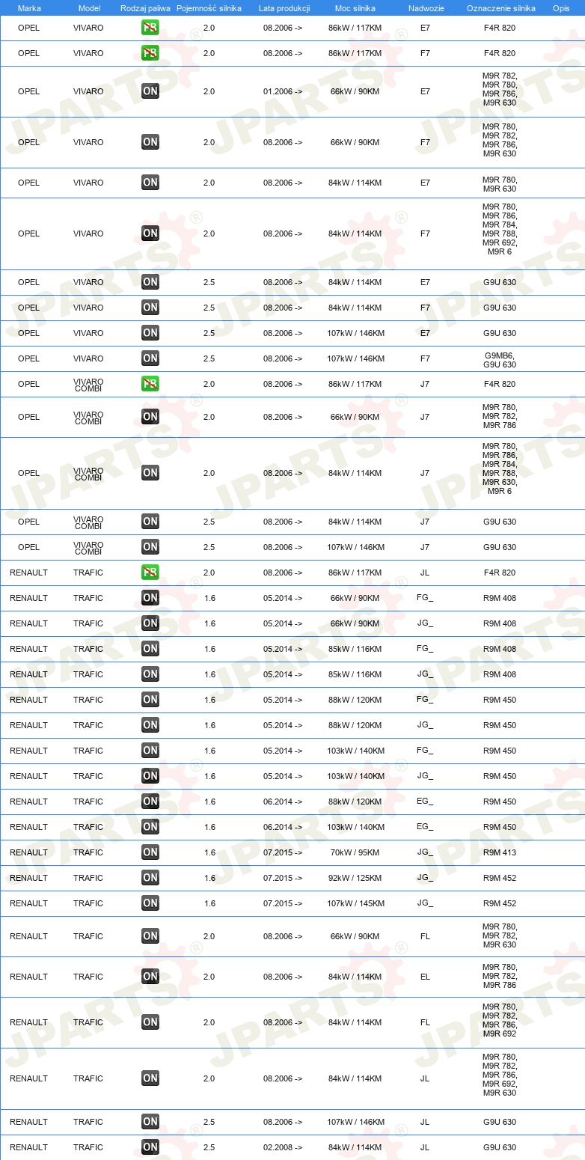585x1160 pixels.
Task: Click ON icon in Trafic 107kW / 145KM row
Action: coord(150,903)
